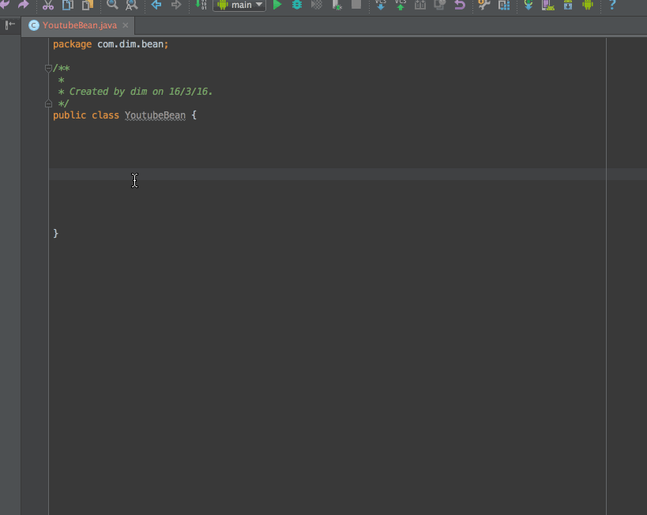Open the Project Structure icon
The image size is (647, 515).
coord(504,5)
